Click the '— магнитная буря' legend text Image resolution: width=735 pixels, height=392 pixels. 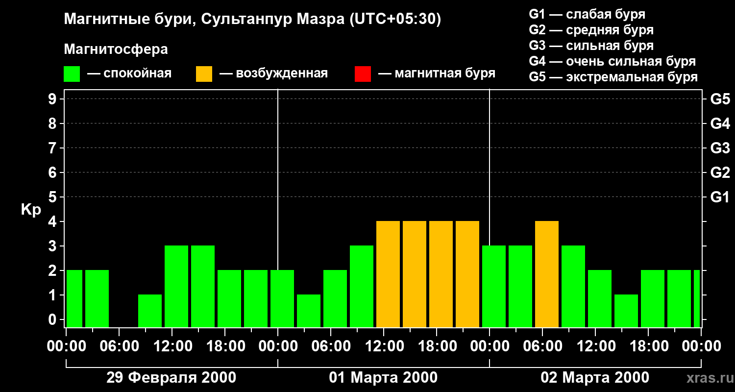pos(437,74)
